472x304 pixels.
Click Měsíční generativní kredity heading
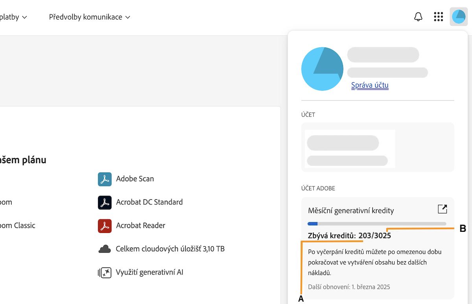(x=351, y=211)
